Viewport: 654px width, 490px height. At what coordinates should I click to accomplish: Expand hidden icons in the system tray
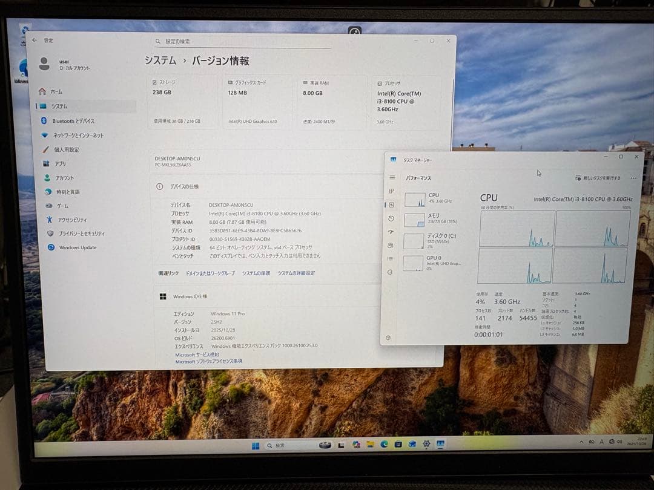pyautogui.click(x=582, y=442)
